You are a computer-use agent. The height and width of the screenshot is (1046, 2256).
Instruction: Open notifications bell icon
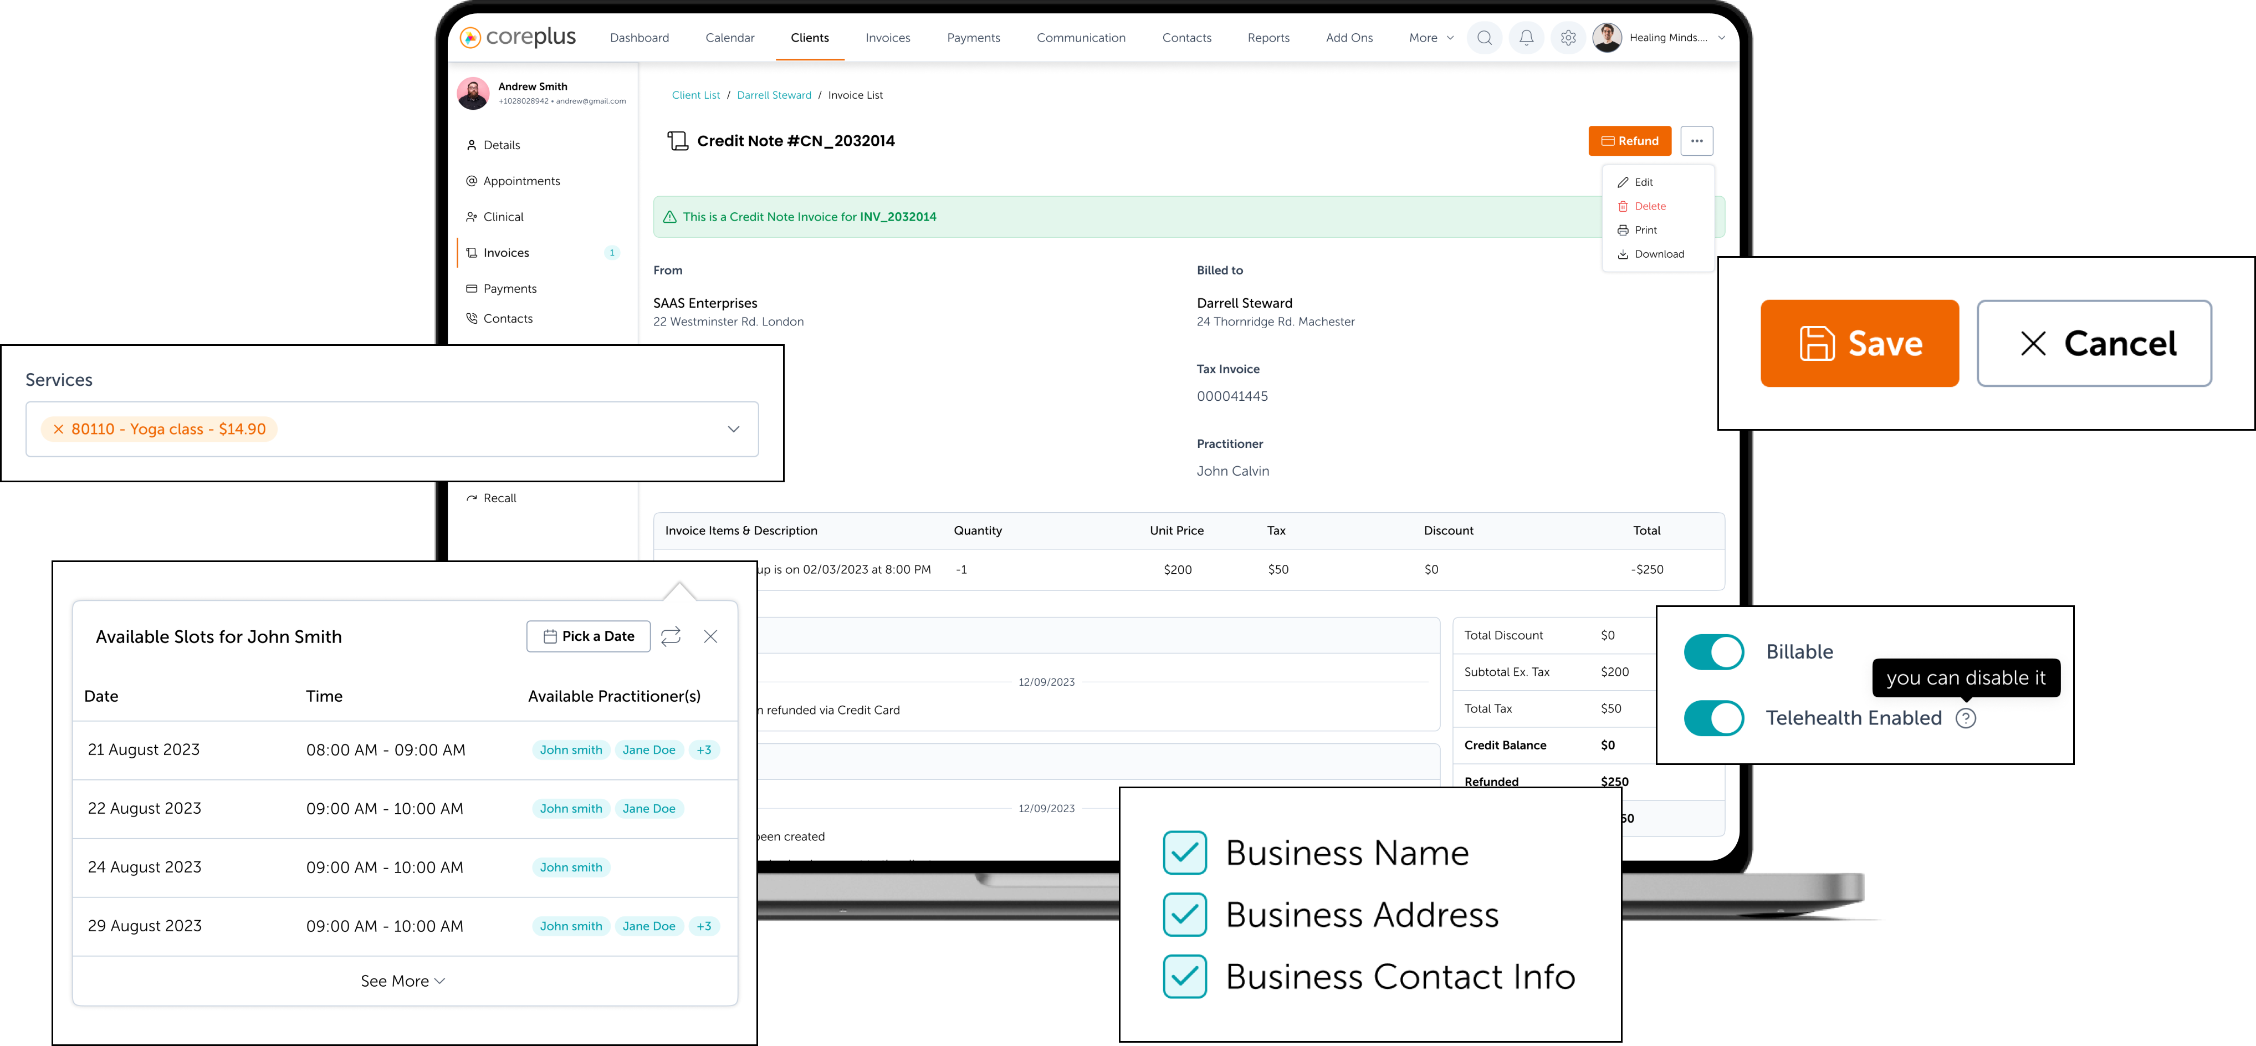1527,38
